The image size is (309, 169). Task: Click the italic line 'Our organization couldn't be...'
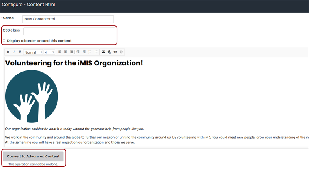74,129
